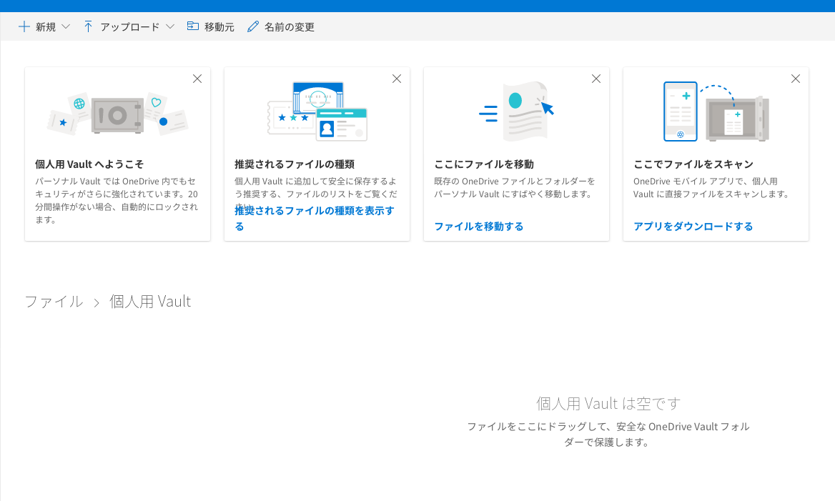Viewport: 835px width, 501px height.
Task: Close the 推奨されるファイルの種類 card
Action: coord(397,79)
